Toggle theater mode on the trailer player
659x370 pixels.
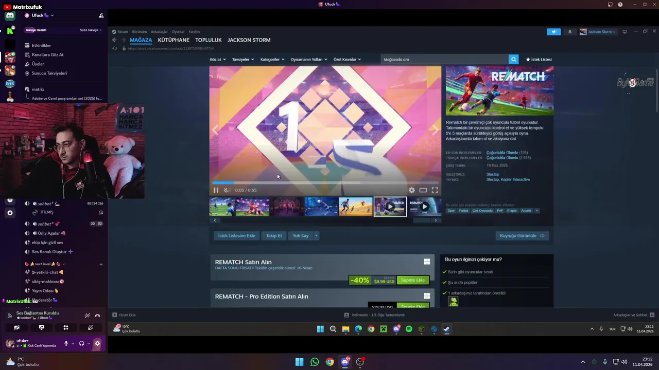pos(423,190)
